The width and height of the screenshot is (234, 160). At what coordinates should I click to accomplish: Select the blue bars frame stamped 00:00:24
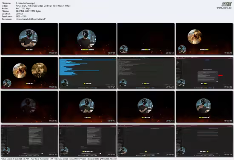88,73
